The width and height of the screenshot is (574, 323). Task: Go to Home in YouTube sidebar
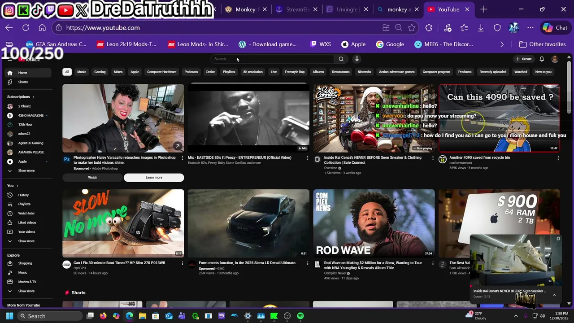point(28,73)
